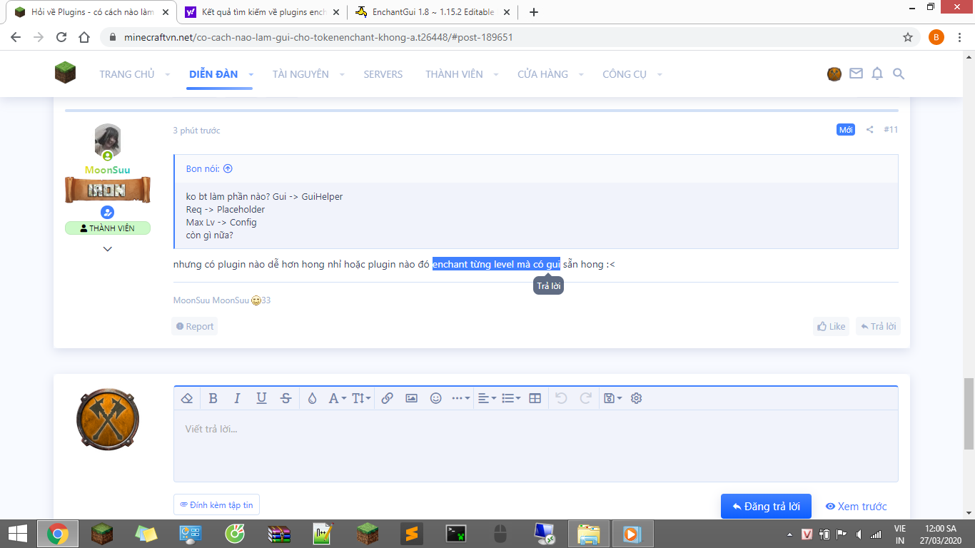Click the Like button on post #11

[x=831, y=326]
